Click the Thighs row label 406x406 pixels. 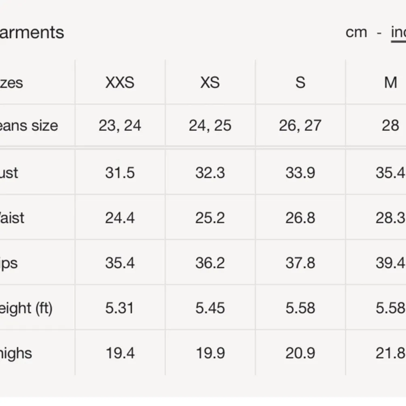(16, 353)
